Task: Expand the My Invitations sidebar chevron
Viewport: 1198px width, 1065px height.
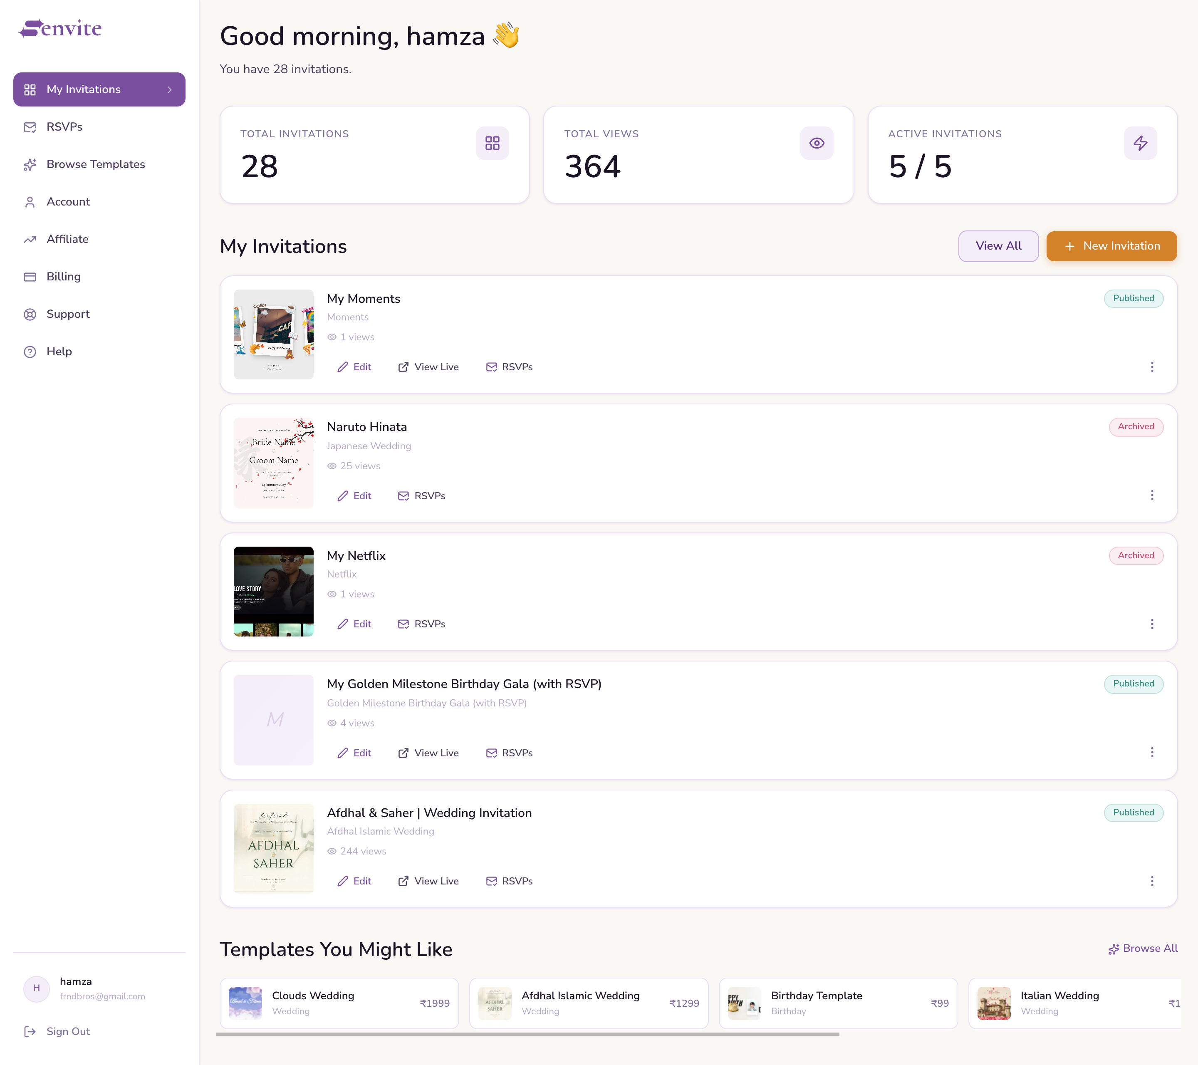Action: [170, 90]
